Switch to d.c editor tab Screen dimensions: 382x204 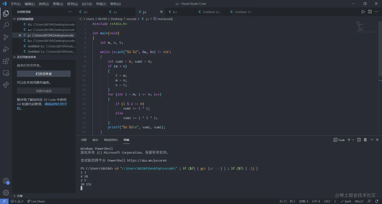coord(90,12)
